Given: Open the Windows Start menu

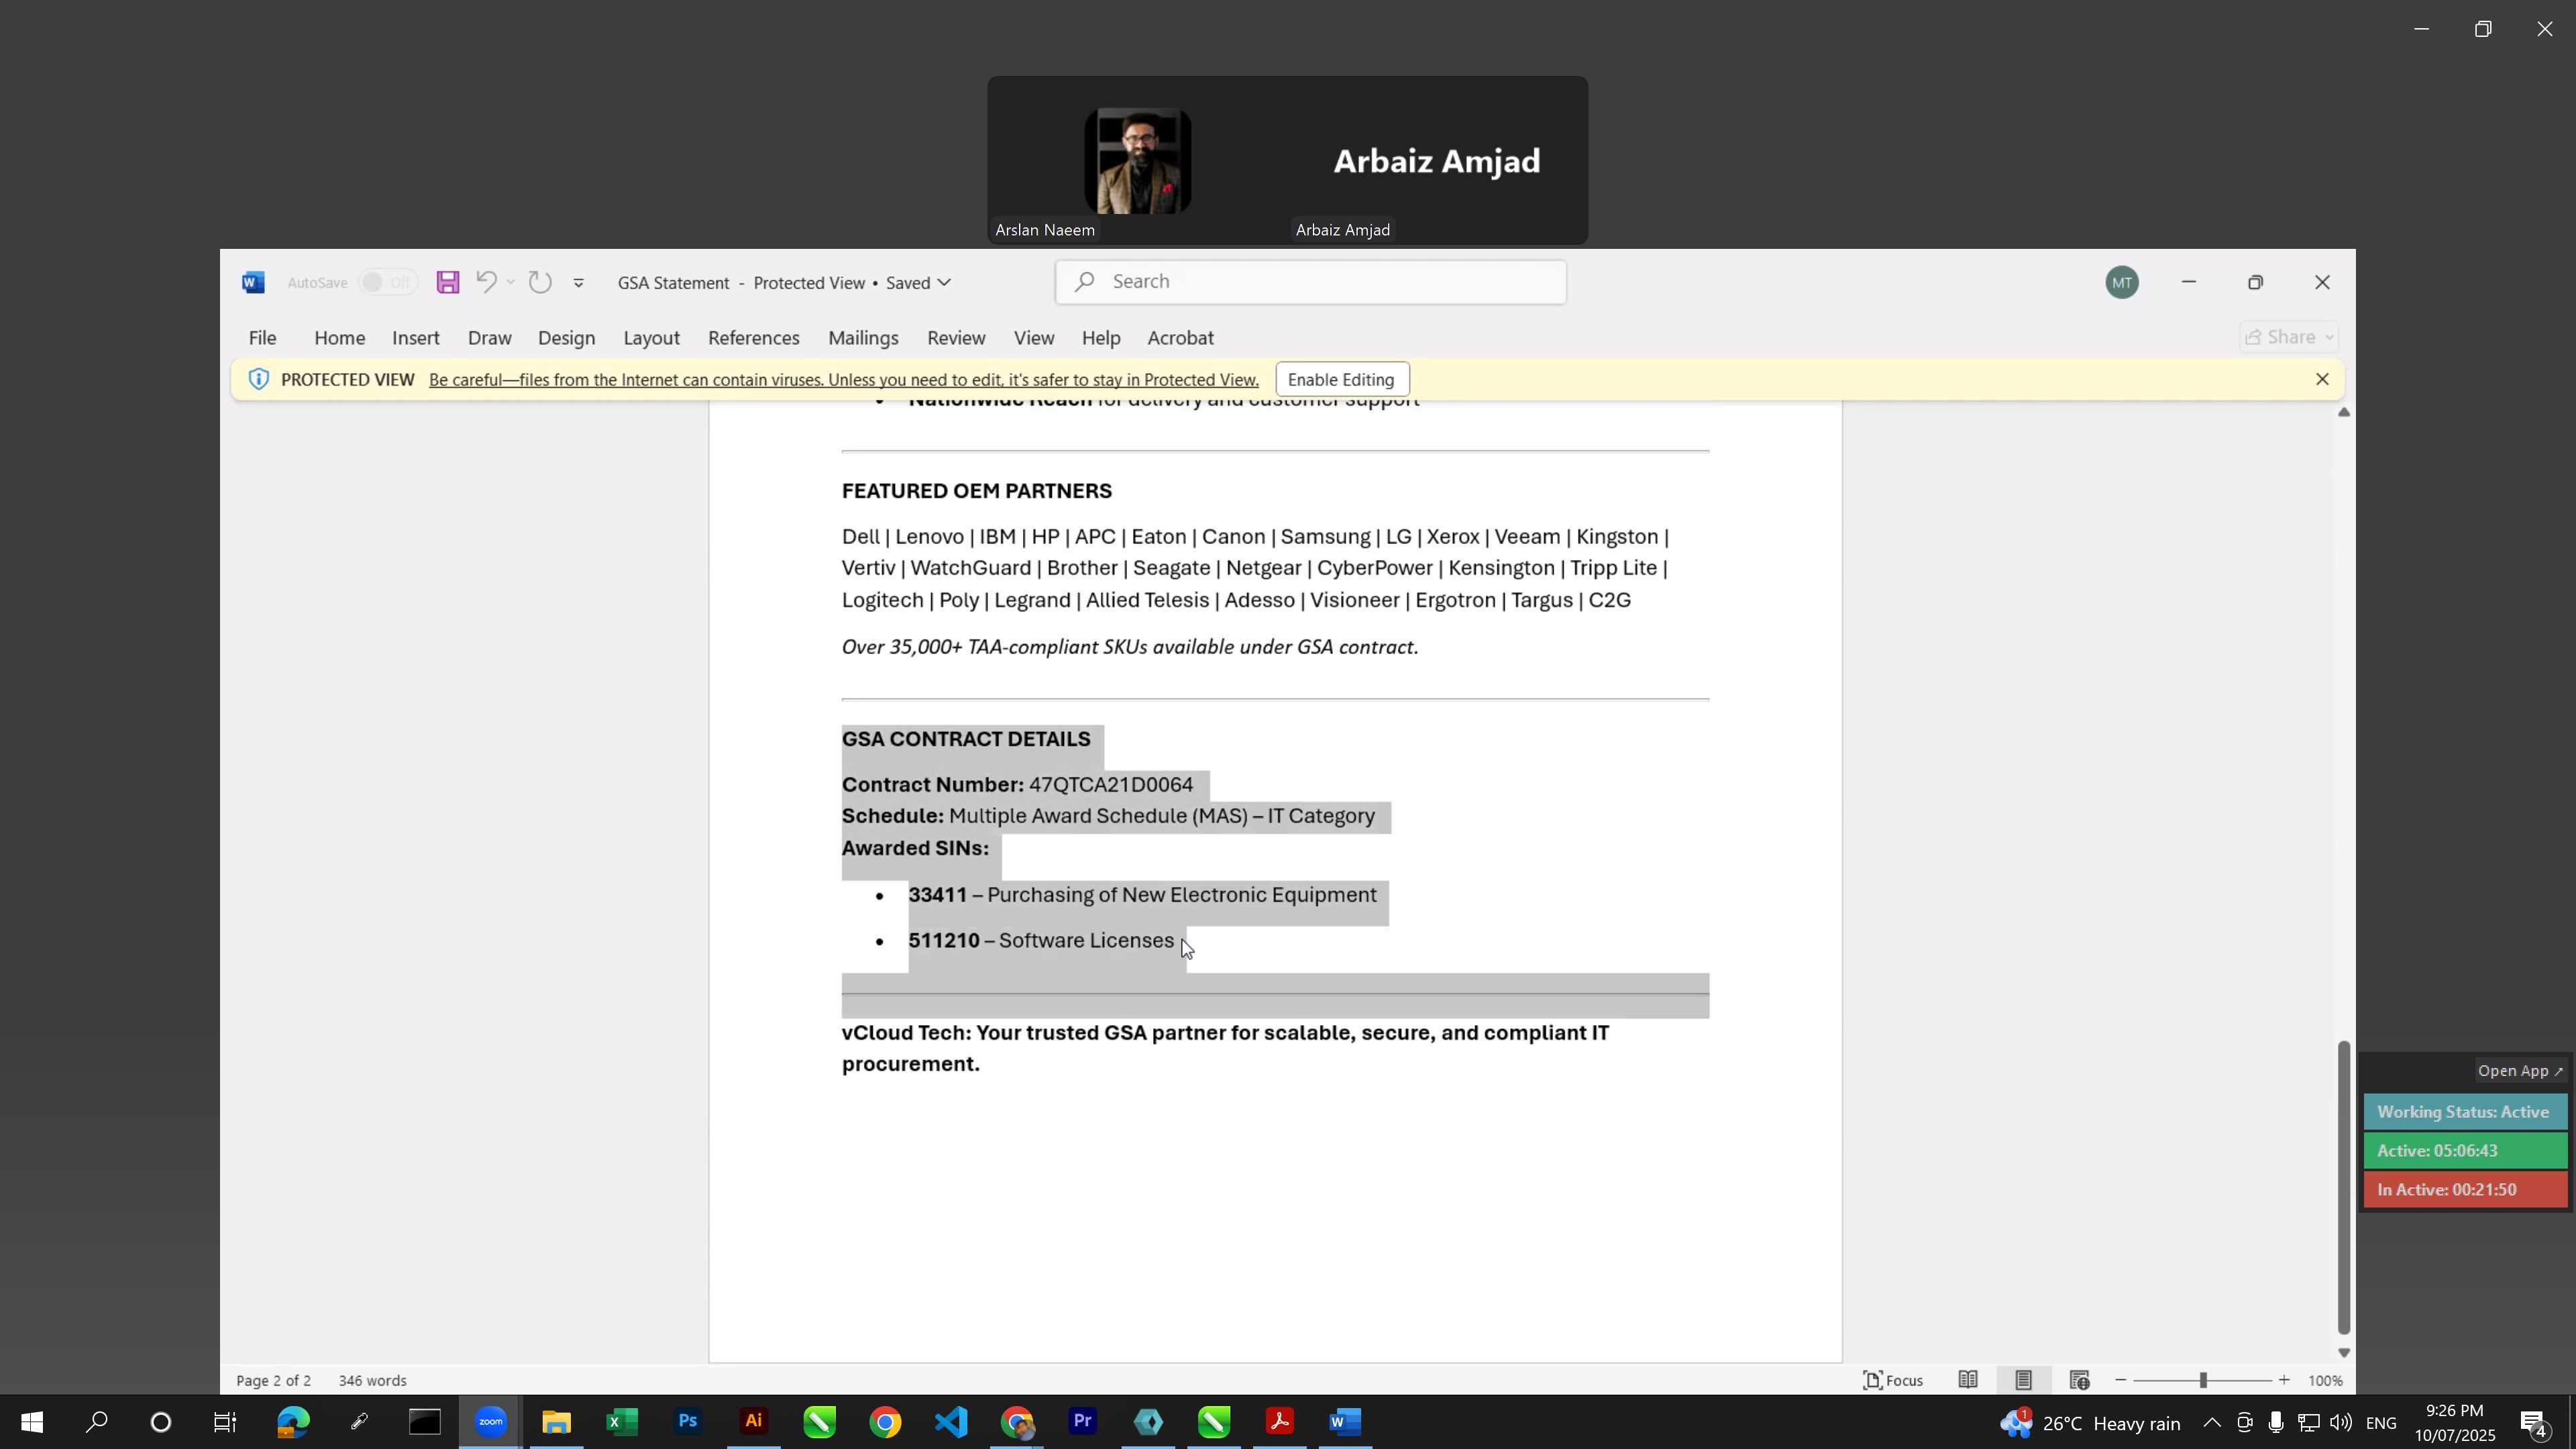Looking at the screenshot, I should click(31, 1423).
